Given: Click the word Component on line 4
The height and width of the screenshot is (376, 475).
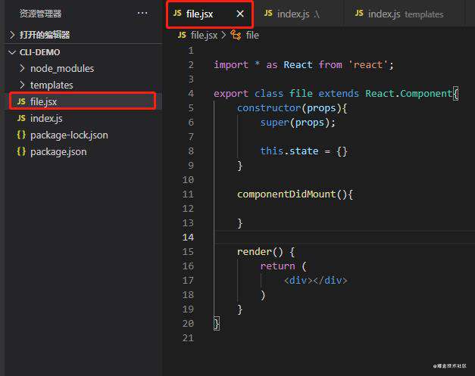Looking at the screenshot, I should click(426, 94).
